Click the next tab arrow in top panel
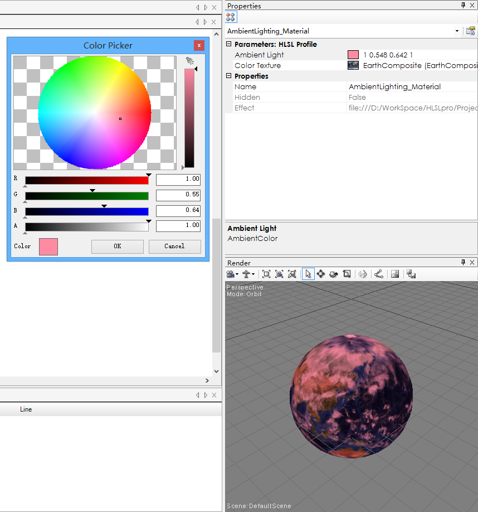Image resolution: width=478 pixels, height=512 pixels. 206,7
